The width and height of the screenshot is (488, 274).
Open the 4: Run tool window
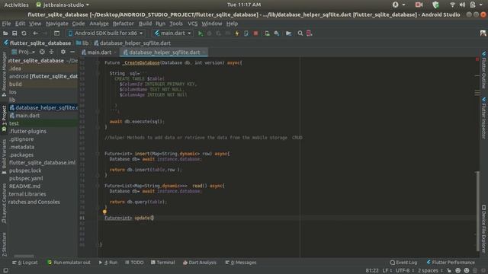click(x=108, y=263)
